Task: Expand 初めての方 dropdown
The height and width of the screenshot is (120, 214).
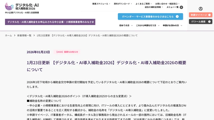Action: [x=126, y=25]
